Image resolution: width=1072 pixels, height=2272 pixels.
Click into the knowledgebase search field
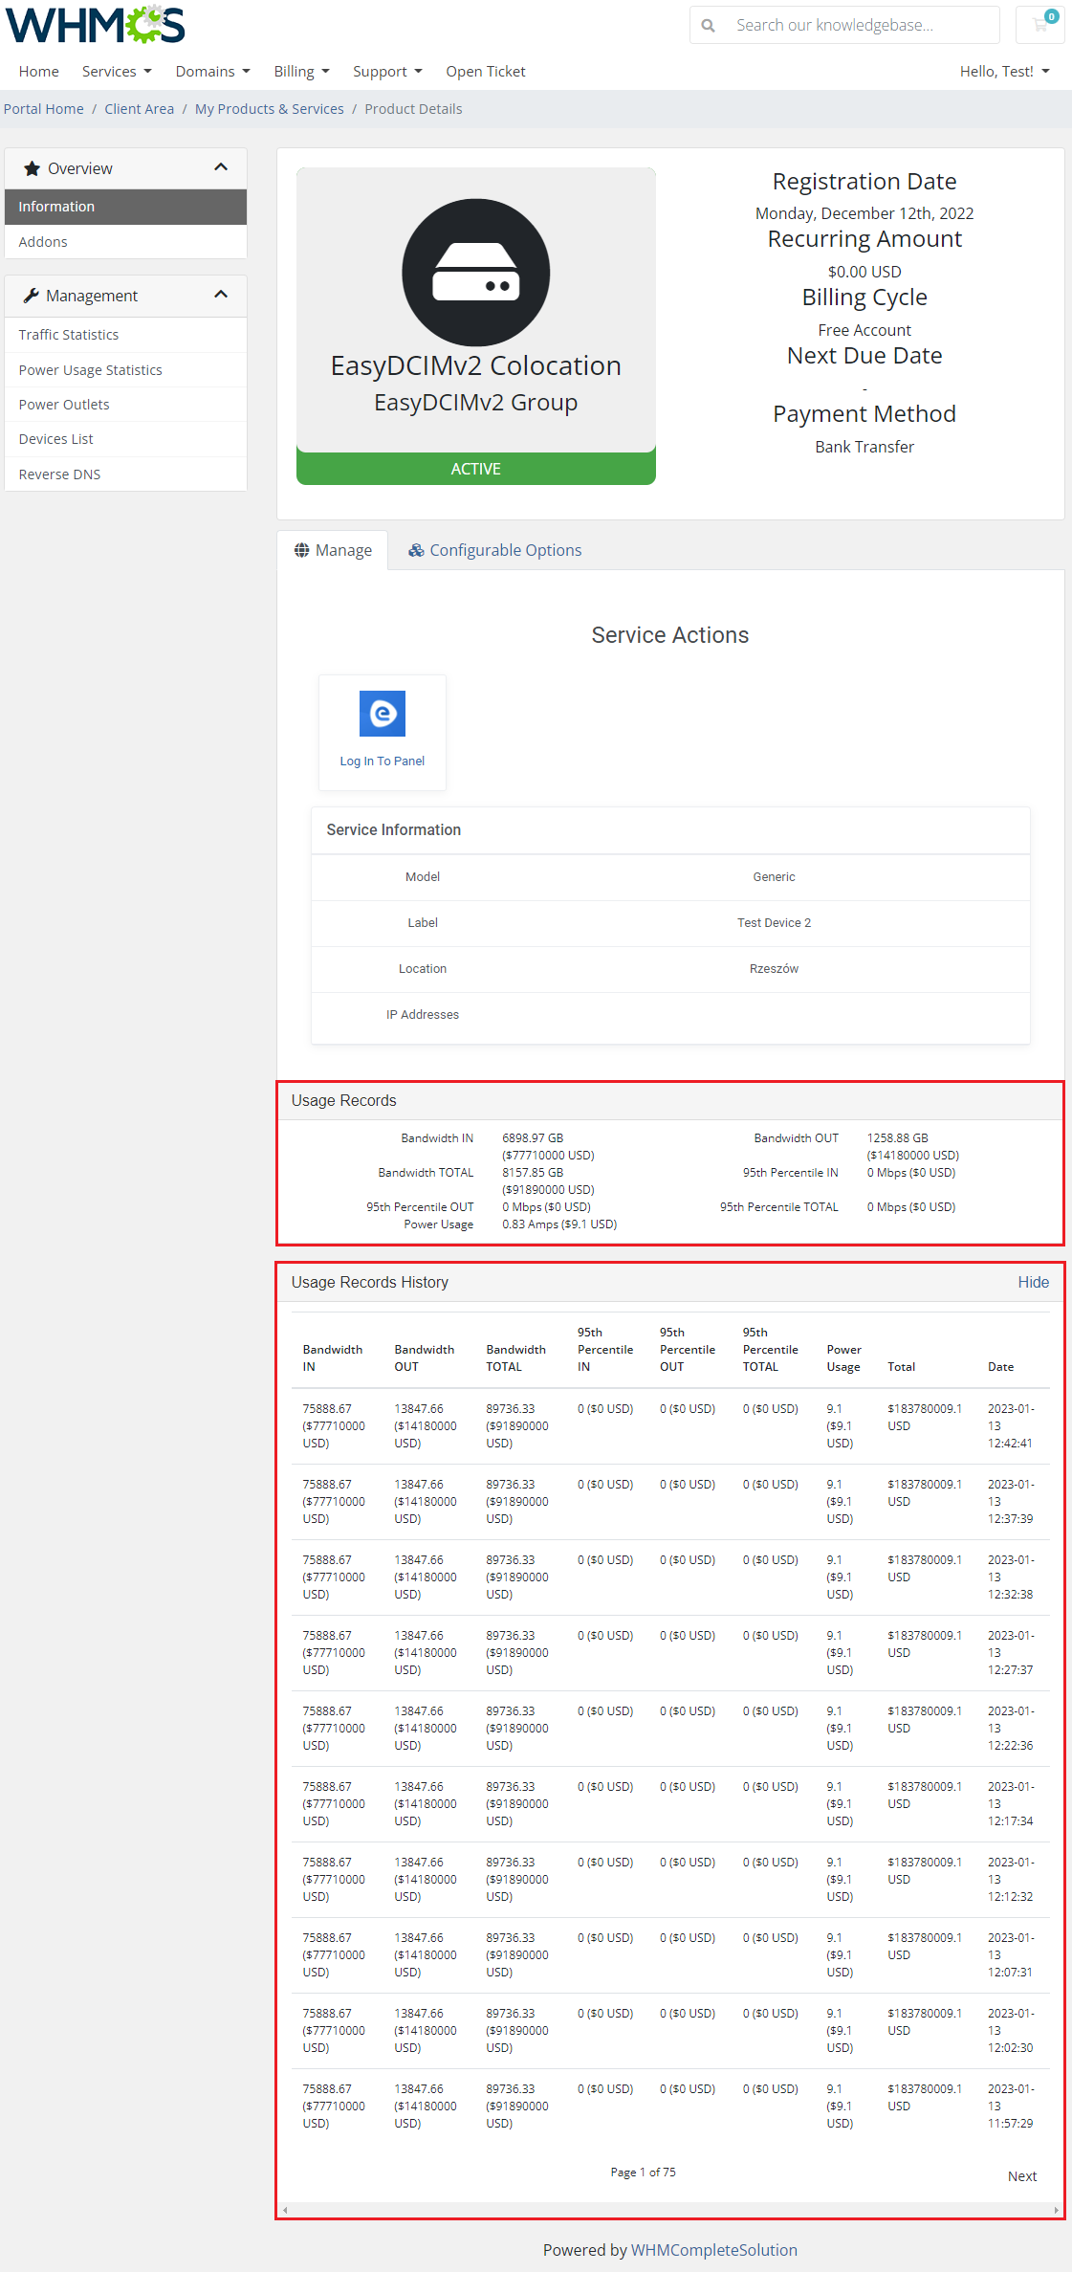click(861, 25)
